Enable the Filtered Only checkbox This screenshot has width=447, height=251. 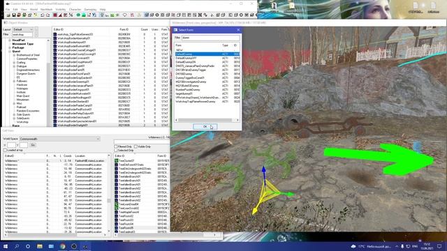[116, 146]
